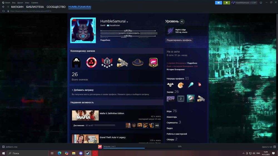Image resolution: width=278 pixels, height=156 pixels.
Task: Expand the HumbleSamurai name history dropdown arrow
Action: coord(127,22)
